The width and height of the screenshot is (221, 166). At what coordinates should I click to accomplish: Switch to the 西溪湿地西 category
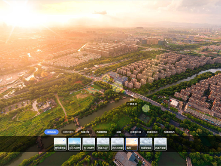click(169, 132)
